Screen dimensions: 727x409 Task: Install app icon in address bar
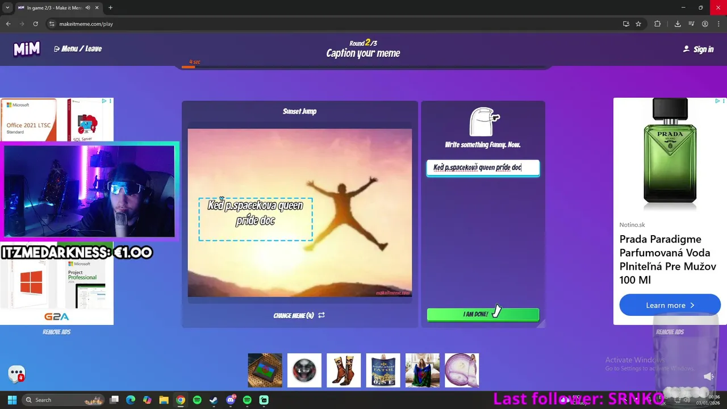pos(626,24)
